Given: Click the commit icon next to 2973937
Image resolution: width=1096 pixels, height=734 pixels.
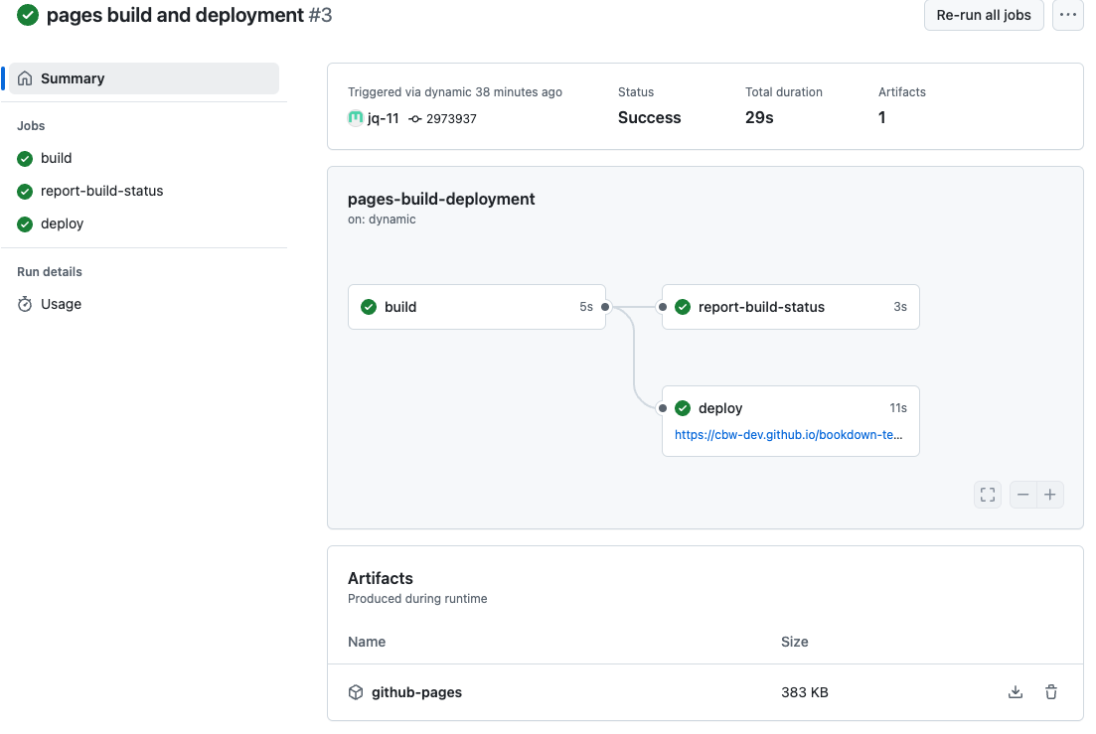Looking at the screenshot, I should 417,118.
